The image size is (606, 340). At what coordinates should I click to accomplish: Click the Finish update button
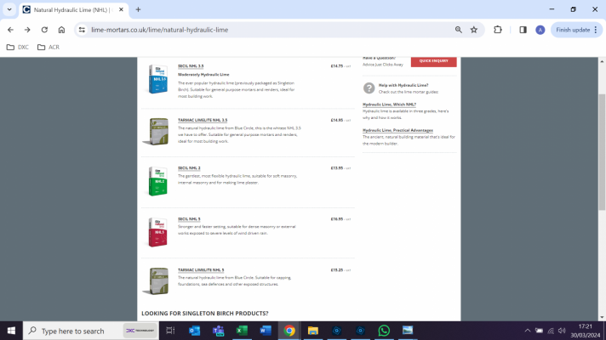pyautogui.click(x=576, y=30)
